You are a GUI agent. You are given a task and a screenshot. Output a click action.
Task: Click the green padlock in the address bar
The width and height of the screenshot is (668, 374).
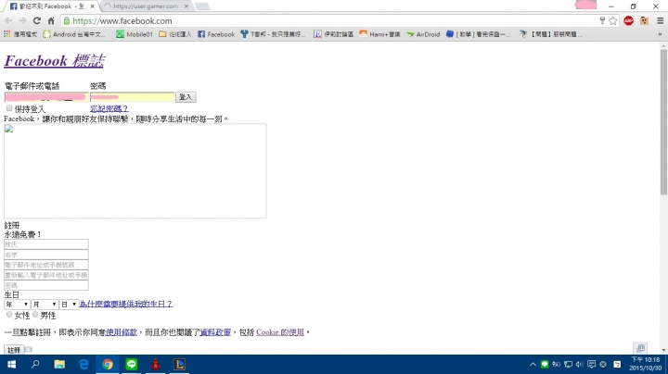click(x=67, y=20)
